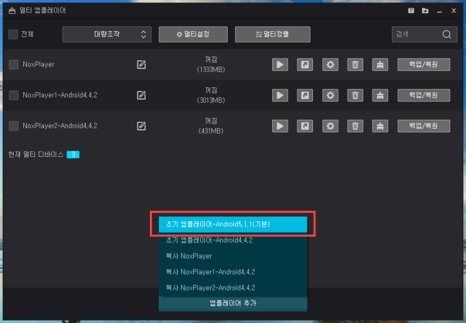Click 백업/복원 for NoxPlayer2-Android4.4.2
466x323 pixels.
(424, 126)
